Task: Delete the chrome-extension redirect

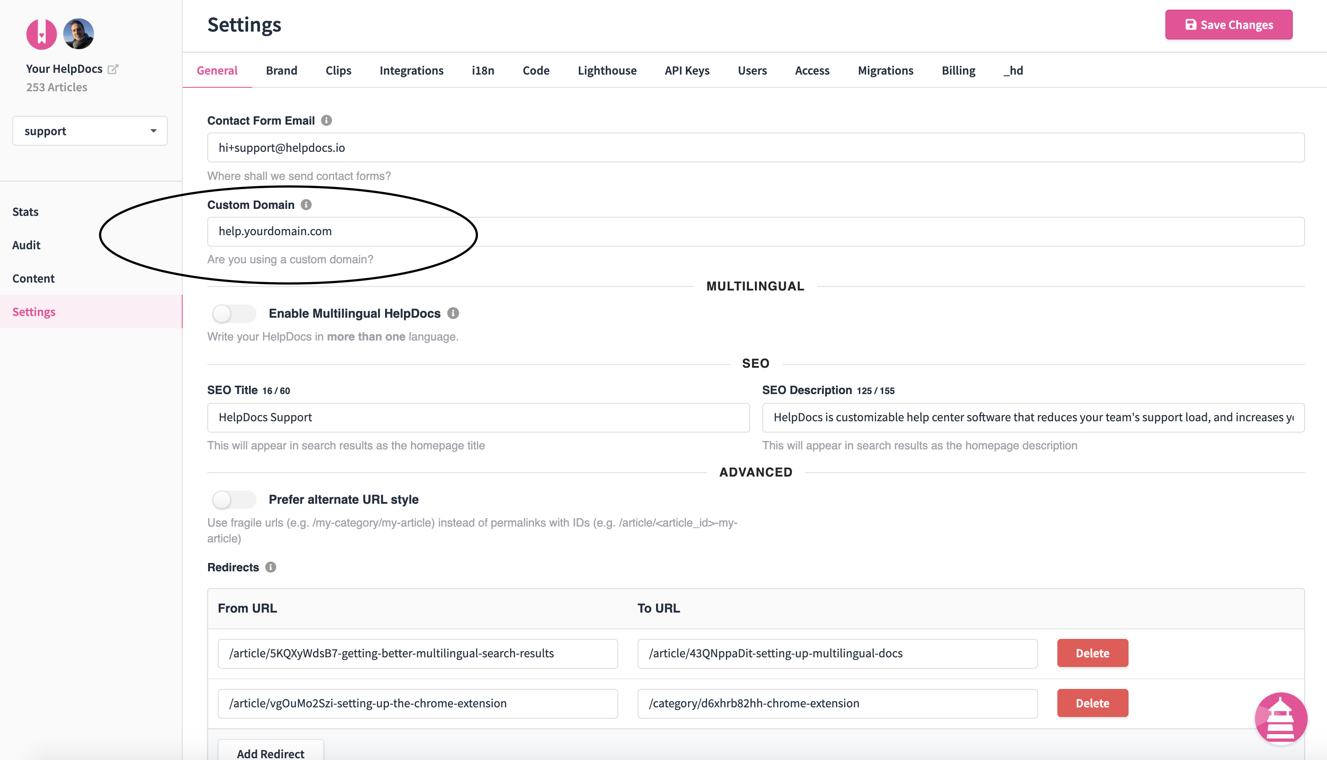Action: tap(1093, 703)
